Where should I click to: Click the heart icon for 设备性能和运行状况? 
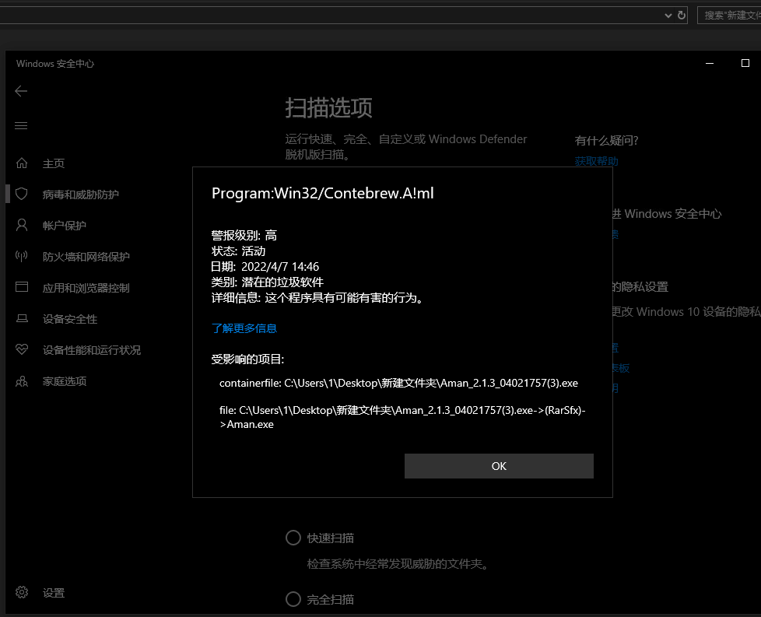click(22, 349)
